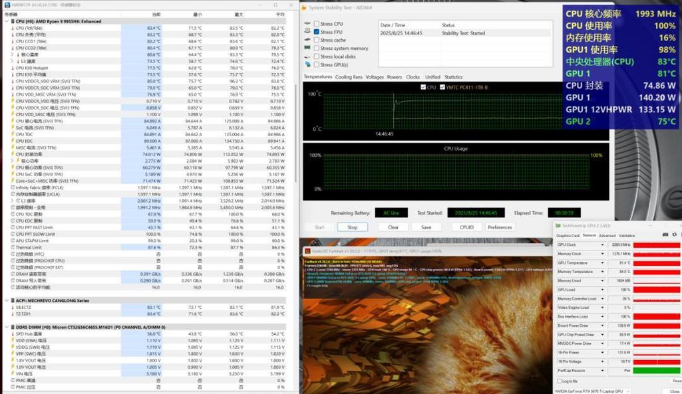
Task: Open the Board Power Draw sensor dropdown
Action: pyautogui.click(x=602, y=326)
